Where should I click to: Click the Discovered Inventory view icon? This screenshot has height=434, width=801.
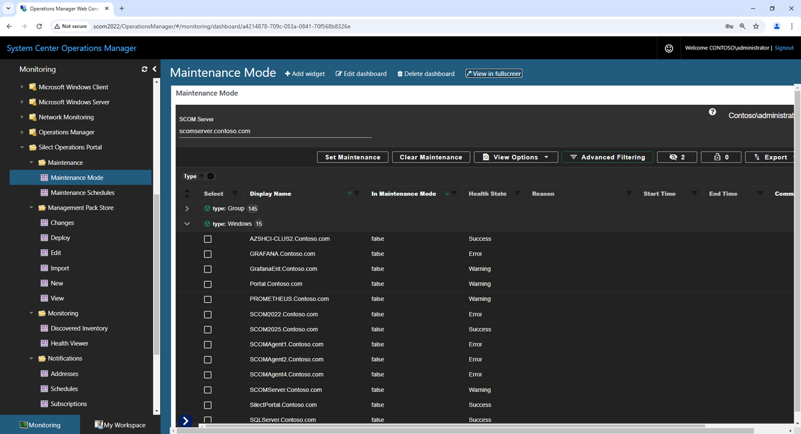pyautogui.click(x=44, y=329)
